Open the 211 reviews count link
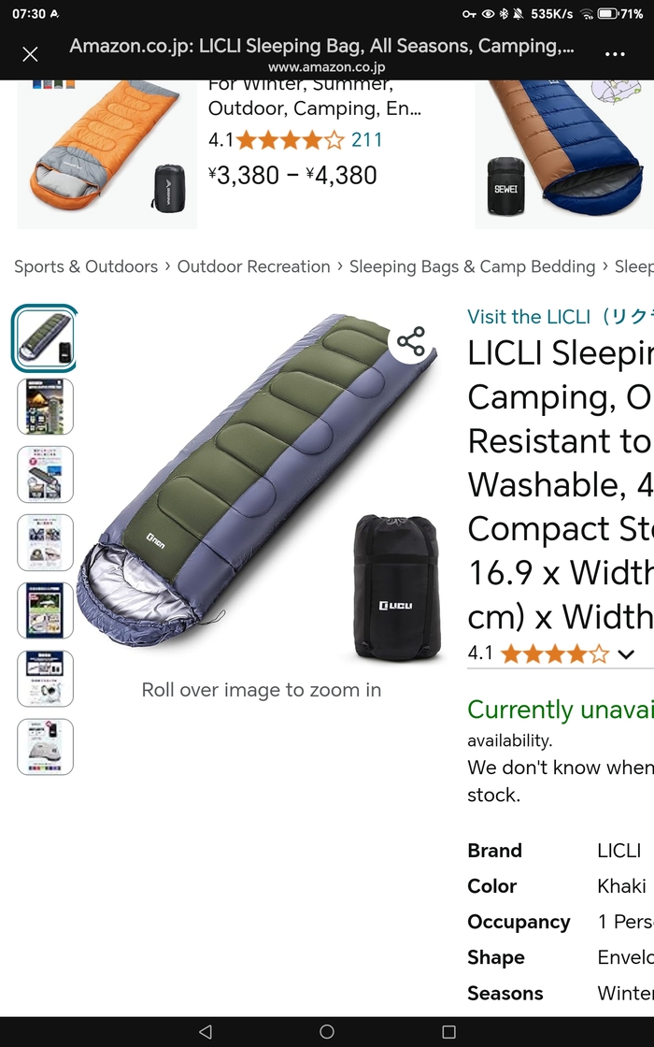 [367, 139]
